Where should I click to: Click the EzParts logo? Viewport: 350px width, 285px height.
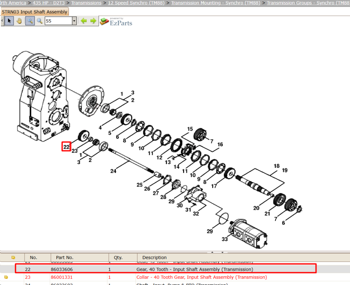click(x=116, y=21)
